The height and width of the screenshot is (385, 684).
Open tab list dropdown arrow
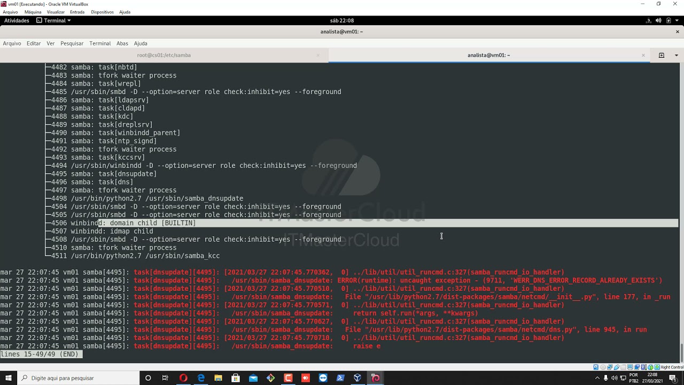click(x=677, y=55)
